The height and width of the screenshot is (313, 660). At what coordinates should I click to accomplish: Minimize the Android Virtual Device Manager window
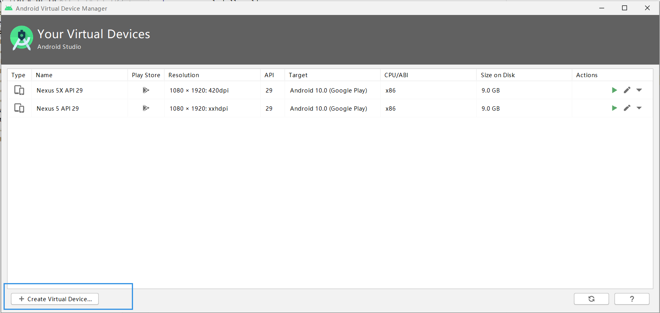tap(601, 8)
